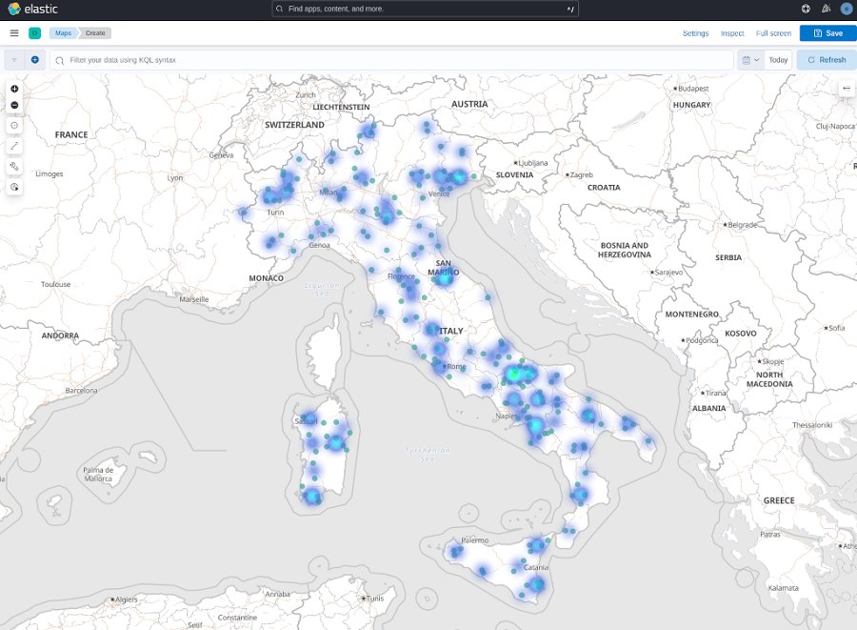Select the measure distance tool
Image resolution: width=857 pixels, height=630 pixels.
[x=14, y=147]
